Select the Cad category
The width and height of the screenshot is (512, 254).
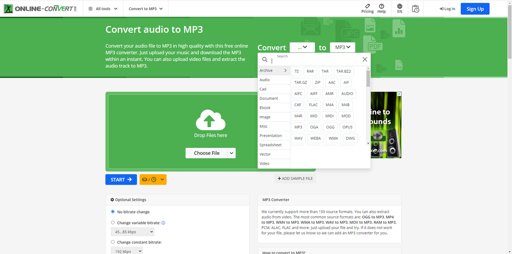274,89
